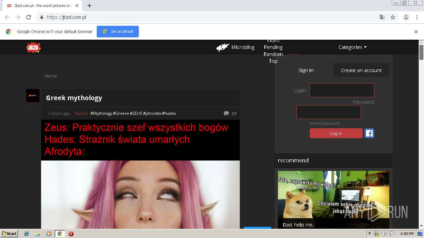Open the Greek mythology post image
This screenshot has height=238, width=424.
(x=140, y=174)
